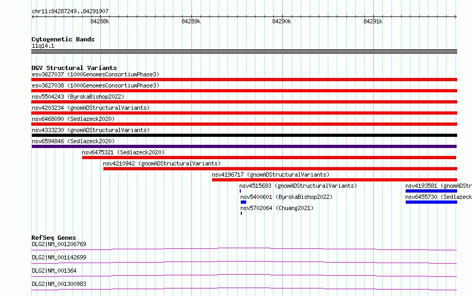Viewport: 472px width, 296px height.
Task: Click the nsv4203234 gnomAD variant bar
Action: click(x=244, y=113)
